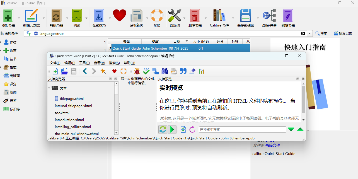Open 首选项 preferences icon
Image resolution: width=358 pixels, height=179 pixels.
(175, 15)
